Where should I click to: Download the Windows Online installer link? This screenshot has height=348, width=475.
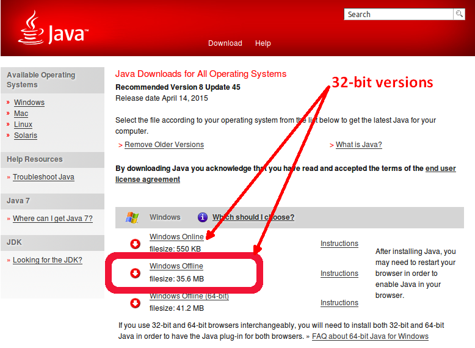coord(176,236)
